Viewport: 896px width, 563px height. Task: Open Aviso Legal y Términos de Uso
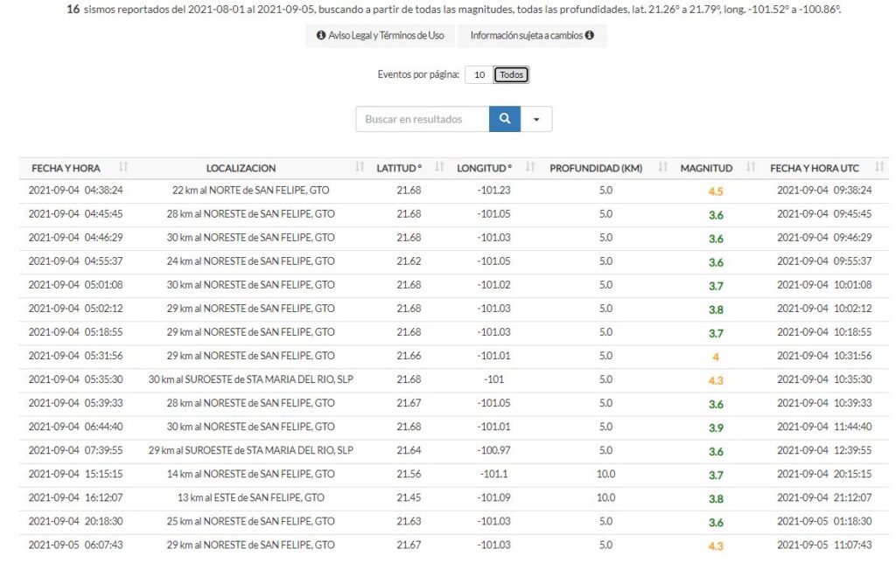point(380,36)
